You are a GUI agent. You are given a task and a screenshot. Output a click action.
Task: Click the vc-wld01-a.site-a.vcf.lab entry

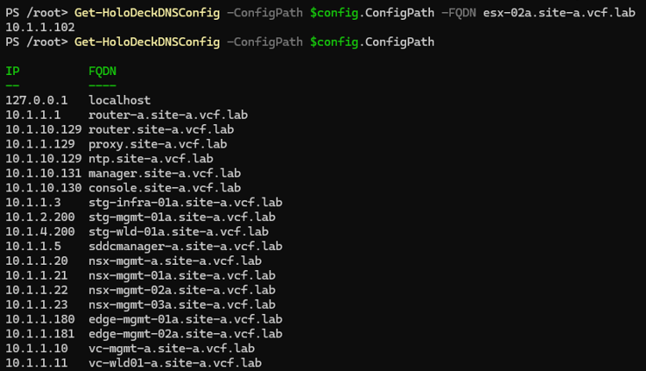[175, 362]
